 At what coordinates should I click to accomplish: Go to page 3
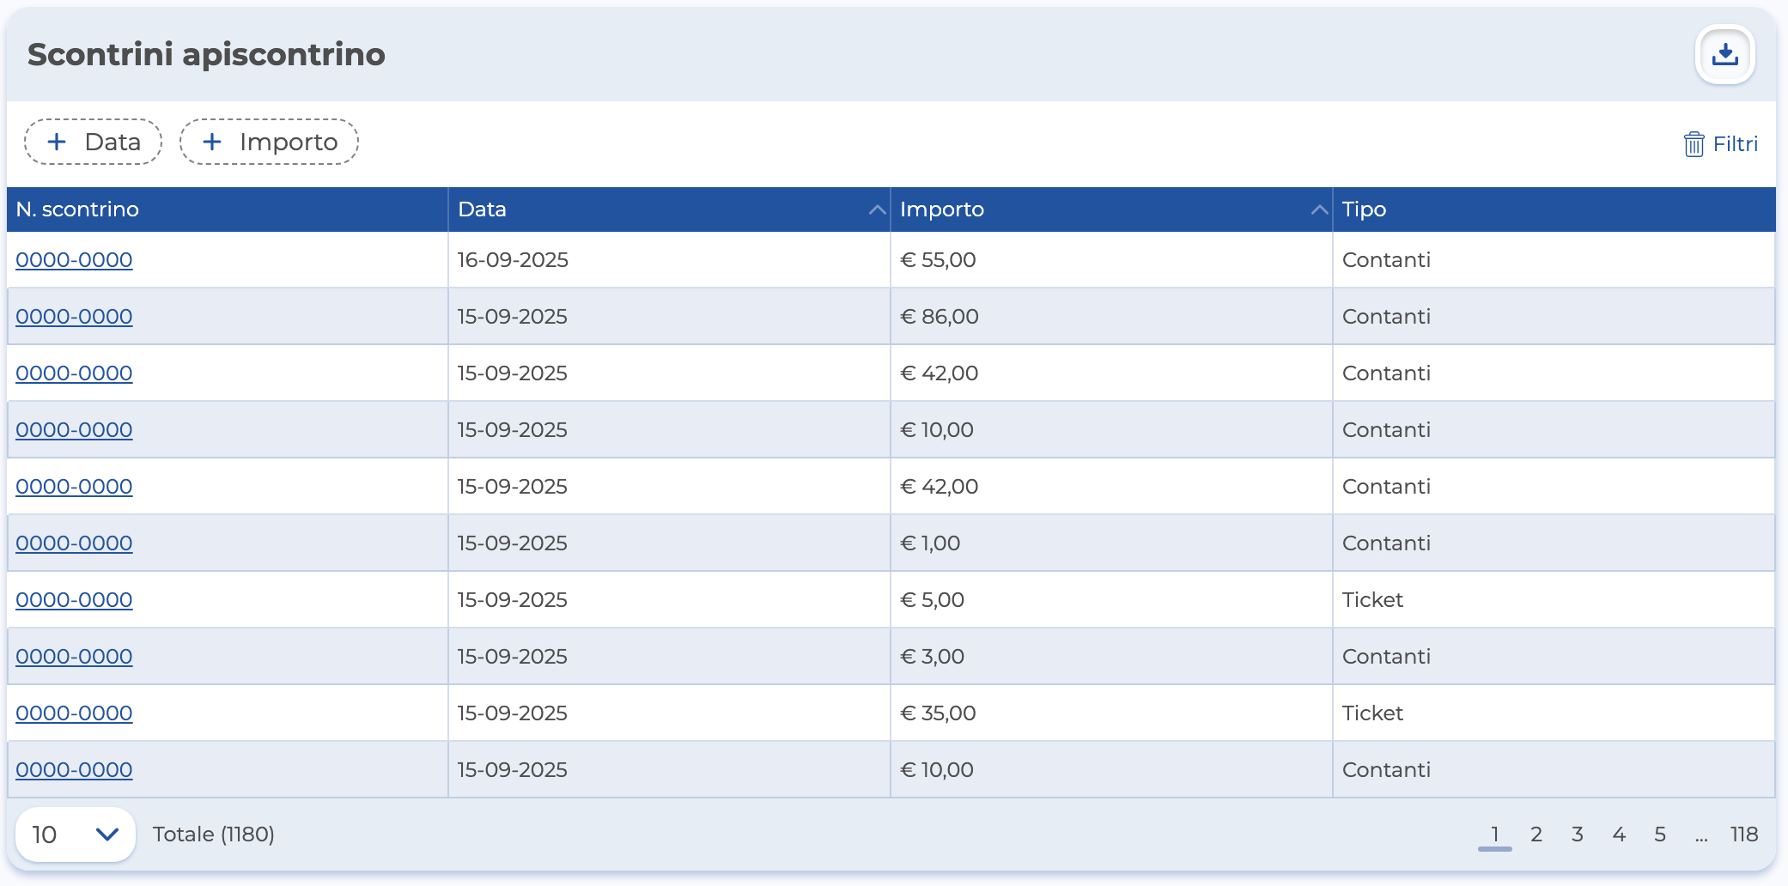coord(1578,834)
